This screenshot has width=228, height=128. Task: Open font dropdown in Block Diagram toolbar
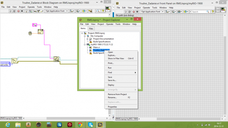coord(57,11)
